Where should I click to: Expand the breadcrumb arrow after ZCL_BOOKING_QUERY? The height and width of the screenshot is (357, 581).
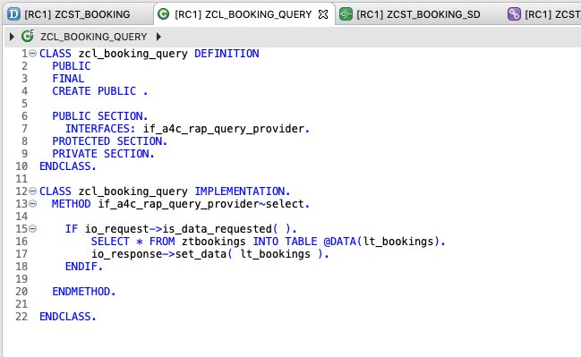[x=158, y=37]
